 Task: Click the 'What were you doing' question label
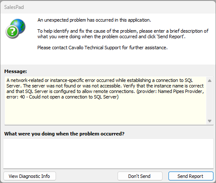click(x=64, y=134)
